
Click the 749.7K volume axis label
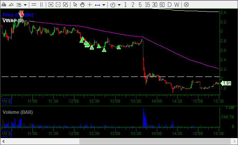228,117
